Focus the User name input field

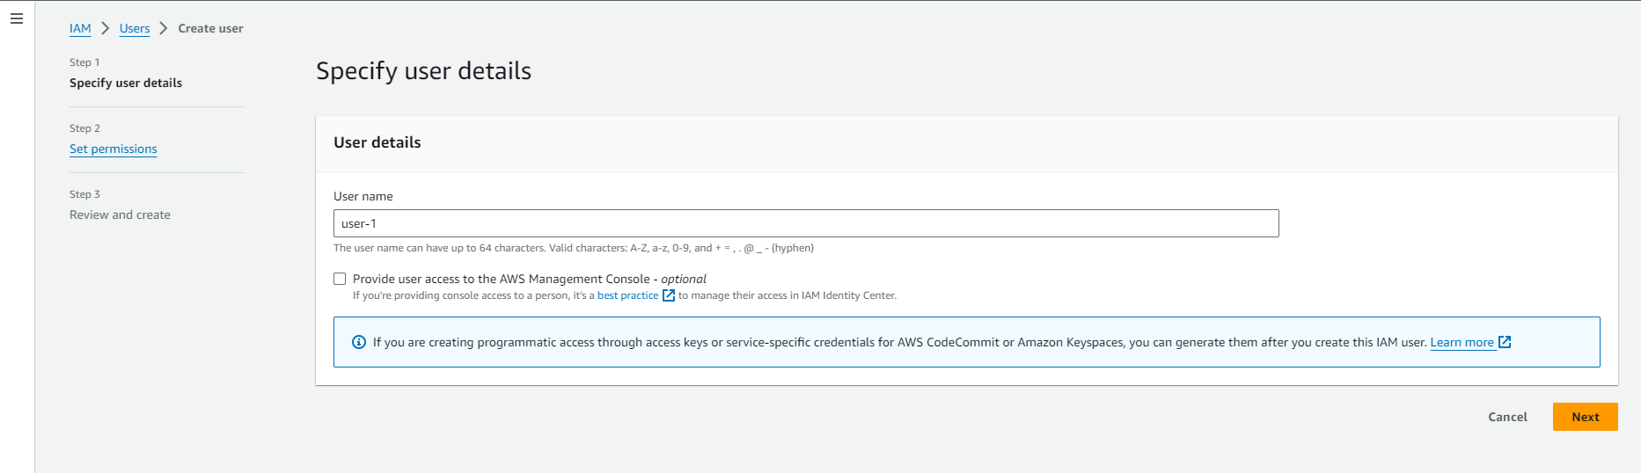(x=805, y=223)
